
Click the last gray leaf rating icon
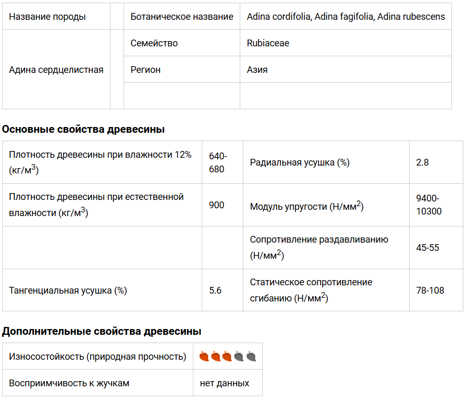point(251,357)
